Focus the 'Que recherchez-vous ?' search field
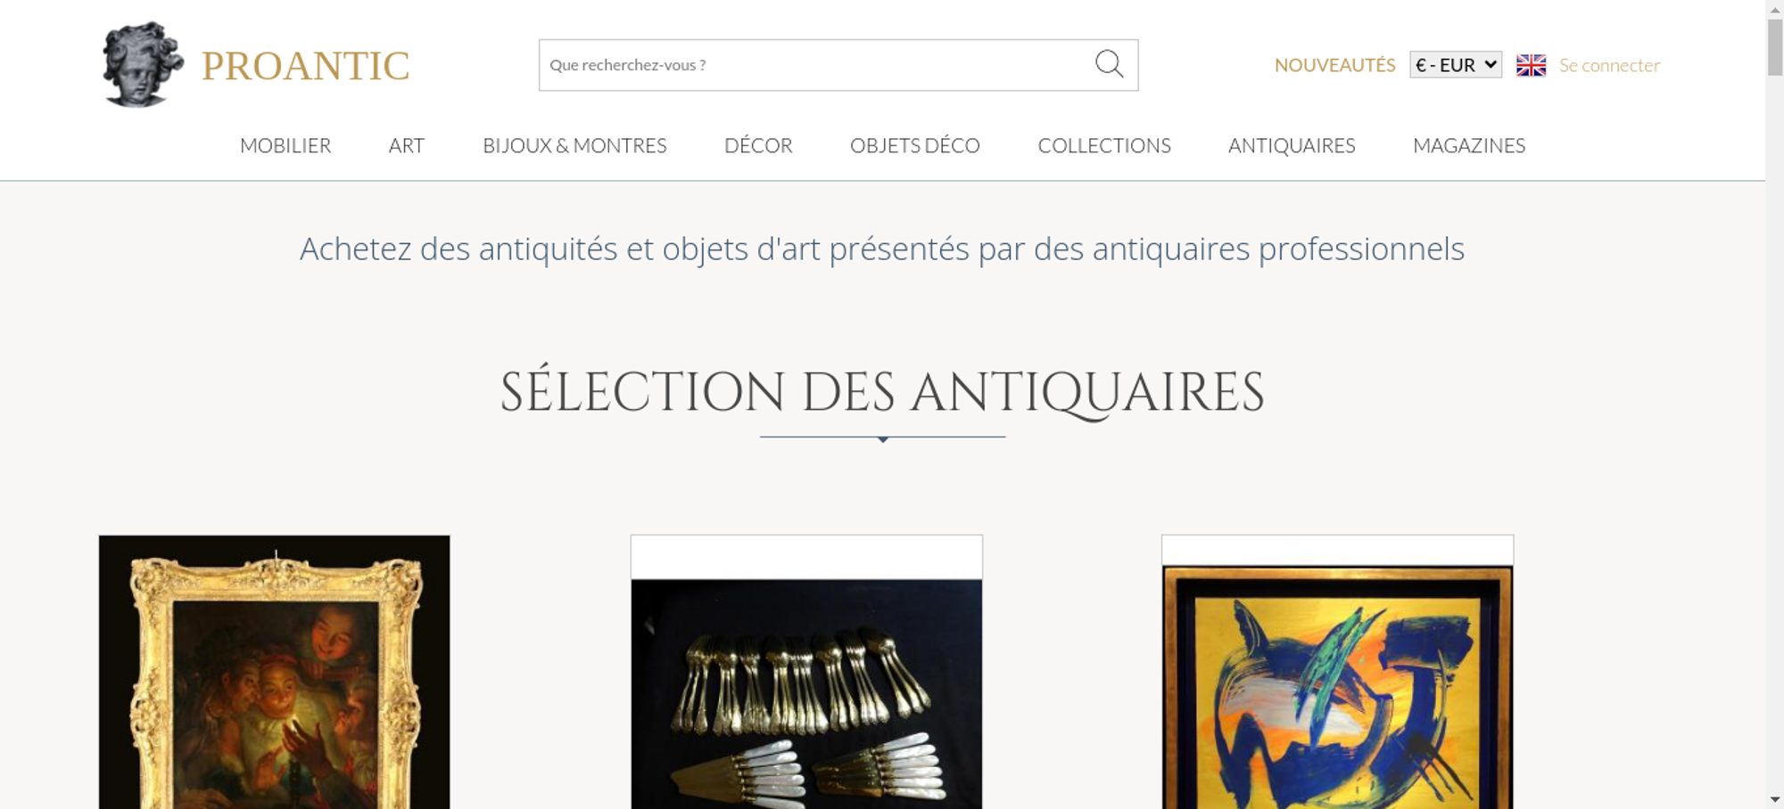Screen dimensions: 1784x809 pos(816,65)
